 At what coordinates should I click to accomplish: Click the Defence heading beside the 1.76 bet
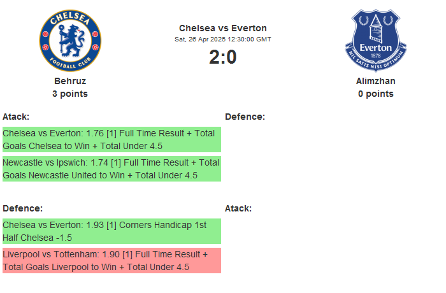tap(245, 117)
